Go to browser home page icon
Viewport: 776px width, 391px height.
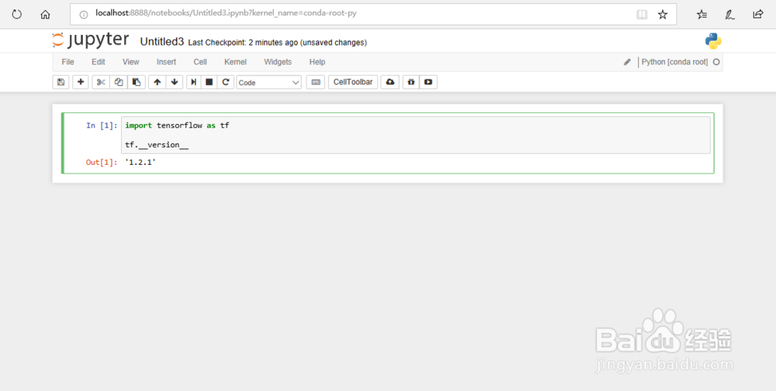(x=45, y=14)
